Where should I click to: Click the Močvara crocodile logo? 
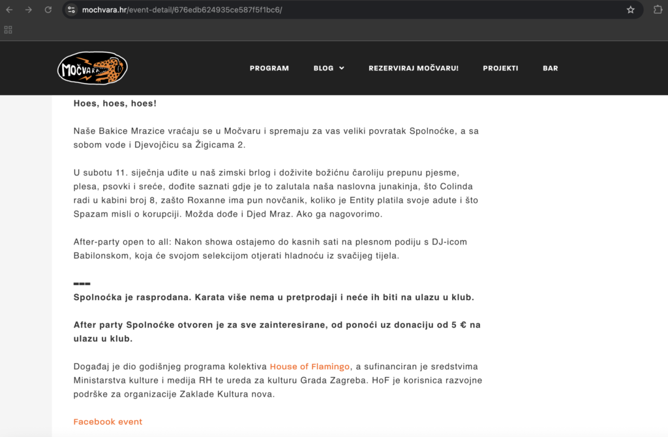pyautogui.click(x=92, y=68)
